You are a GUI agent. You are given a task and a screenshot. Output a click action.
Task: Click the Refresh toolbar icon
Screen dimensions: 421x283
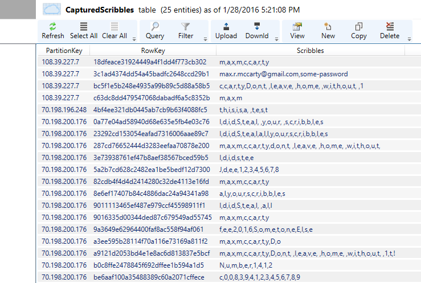(x=53, y=27)
